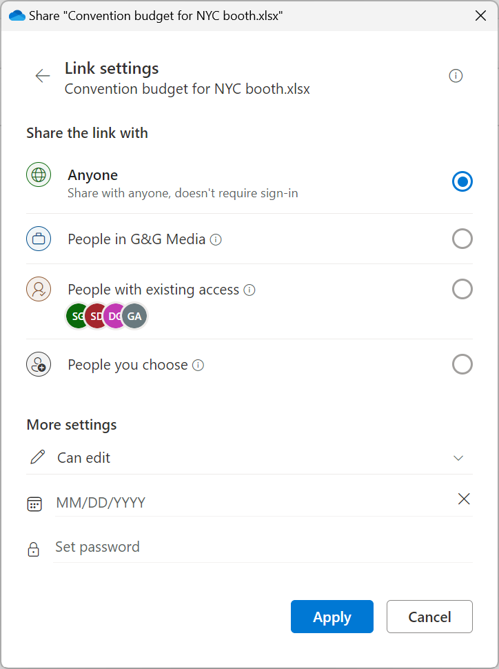This screenshot has height=669, width=499.
Task: Click the file name under Link settings
Action: click(x=187, y=89)
